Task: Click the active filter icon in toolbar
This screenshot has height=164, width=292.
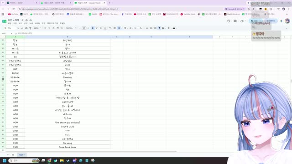Action: click(159, 28)
